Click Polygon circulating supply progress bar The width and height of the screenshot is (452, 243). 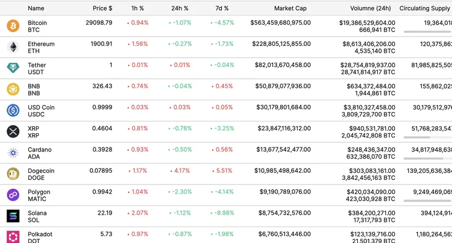click(428, 201)
